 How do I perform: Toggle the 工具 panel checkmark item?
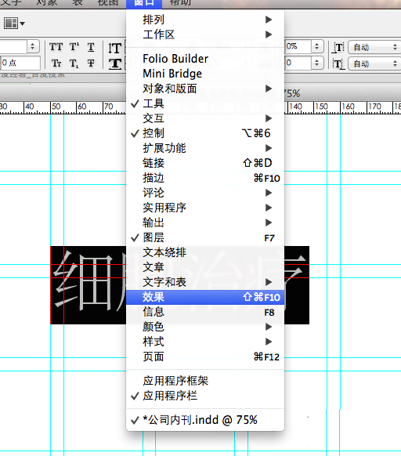tap(205, 103)
